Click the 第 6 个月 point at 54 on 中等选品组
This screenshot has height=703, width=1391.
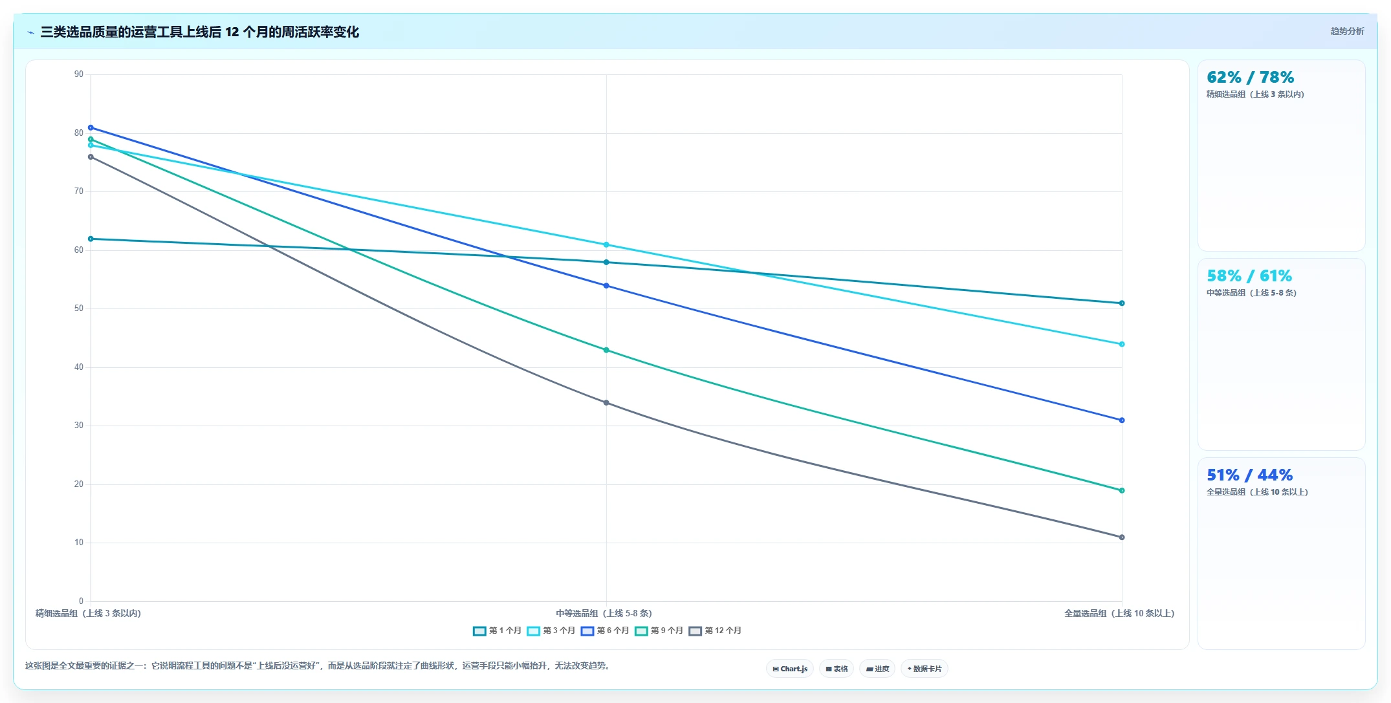606,285
